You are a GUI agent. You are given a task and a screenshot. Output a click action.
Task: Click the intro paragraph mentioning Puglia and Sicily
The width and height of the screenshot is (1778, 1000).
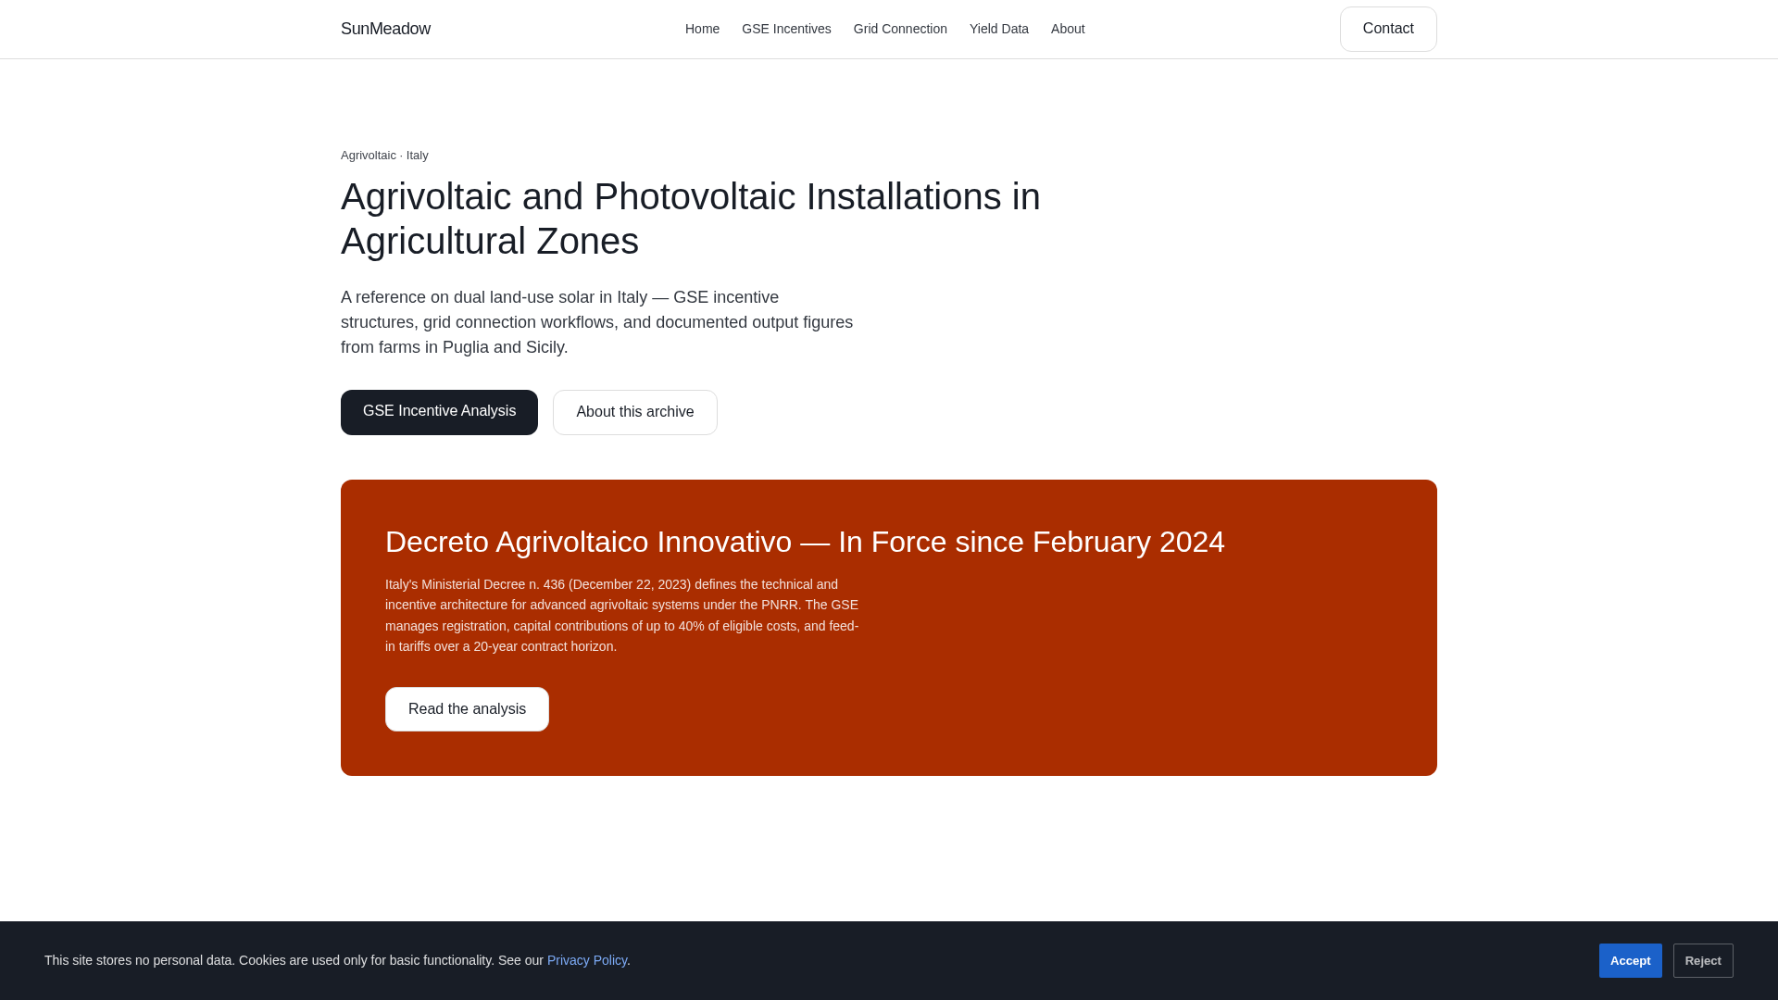point(597,322)
